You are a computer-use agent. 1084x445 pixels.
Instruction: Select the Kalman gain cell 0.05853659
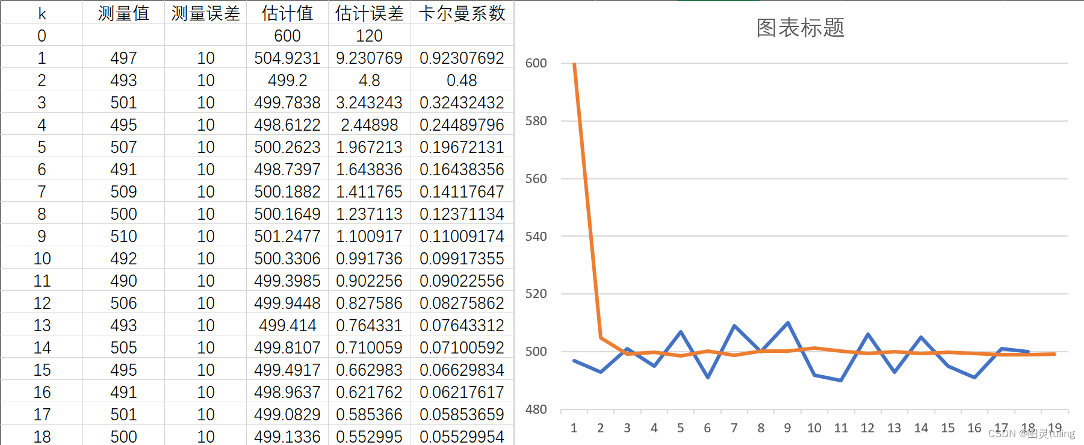click(x=462, y=414)
